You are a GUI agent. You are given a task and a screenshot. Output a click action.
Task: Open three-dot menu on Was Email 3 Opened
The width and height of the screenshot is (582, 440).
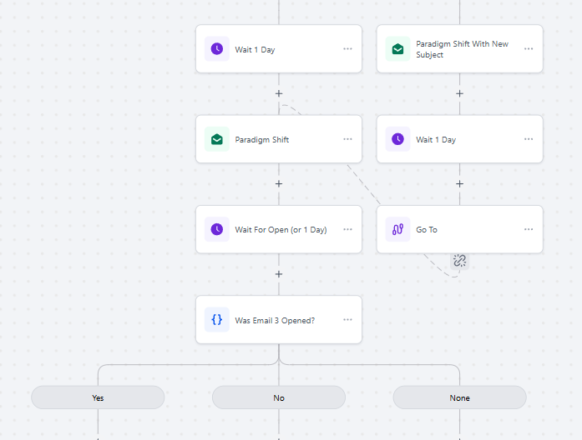(348, 320)
